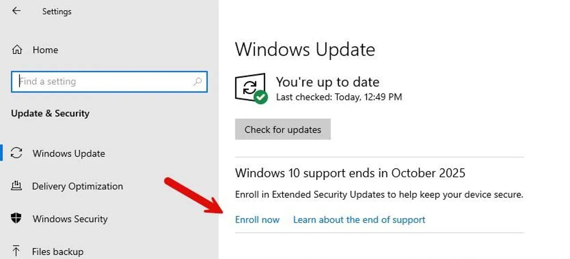570x259 pixels.
Task: Open Delivery Optimization text label in sidebar
Action: [x=77, y=186]
